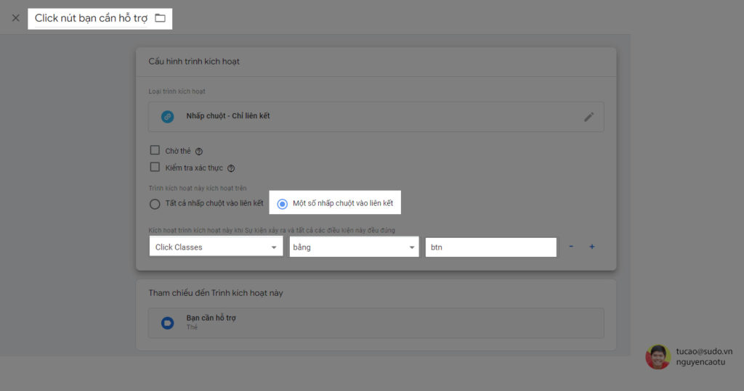Click the user avatar photo
The image size is (744, 391).
658,356
